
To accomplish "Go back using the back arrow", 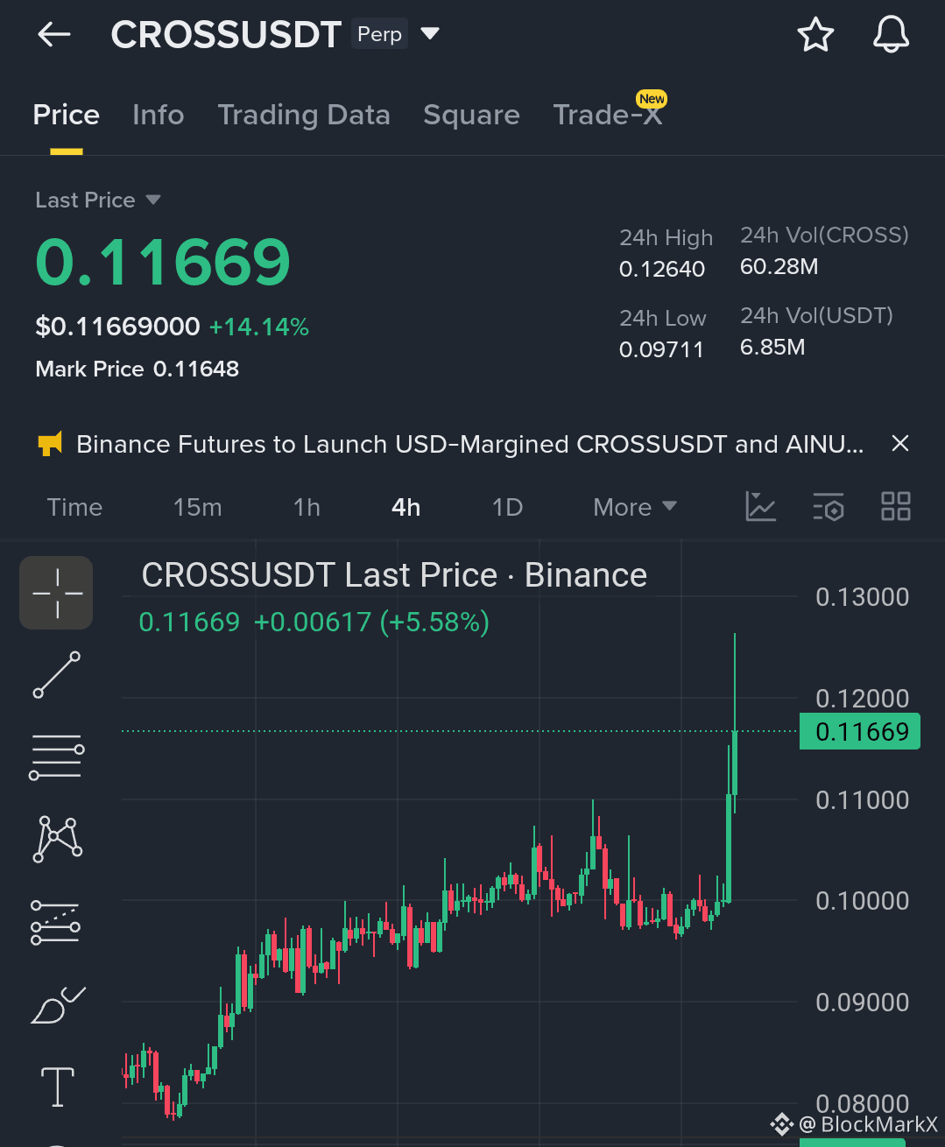I will pyautogui.click(x=54, y=35).
